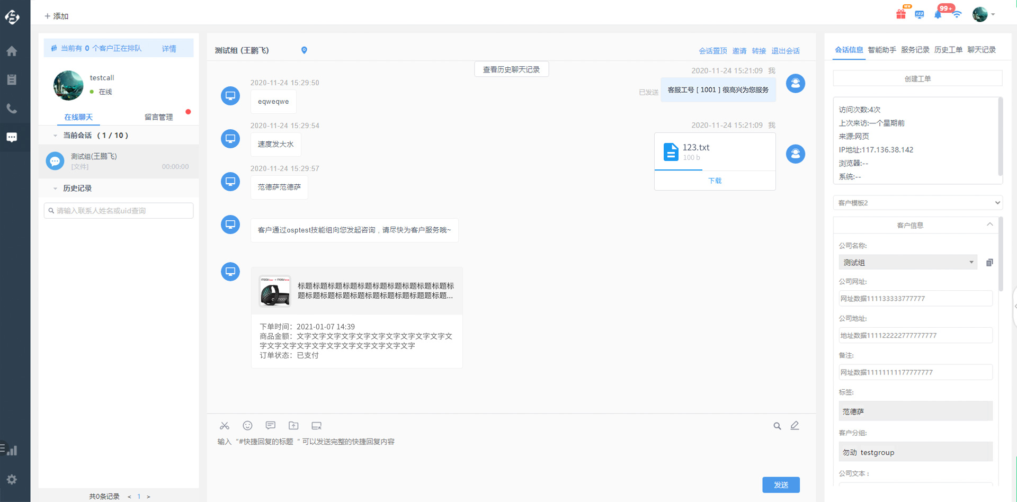
Task: Open the emoji picker smiley icon
Action: 247,426
